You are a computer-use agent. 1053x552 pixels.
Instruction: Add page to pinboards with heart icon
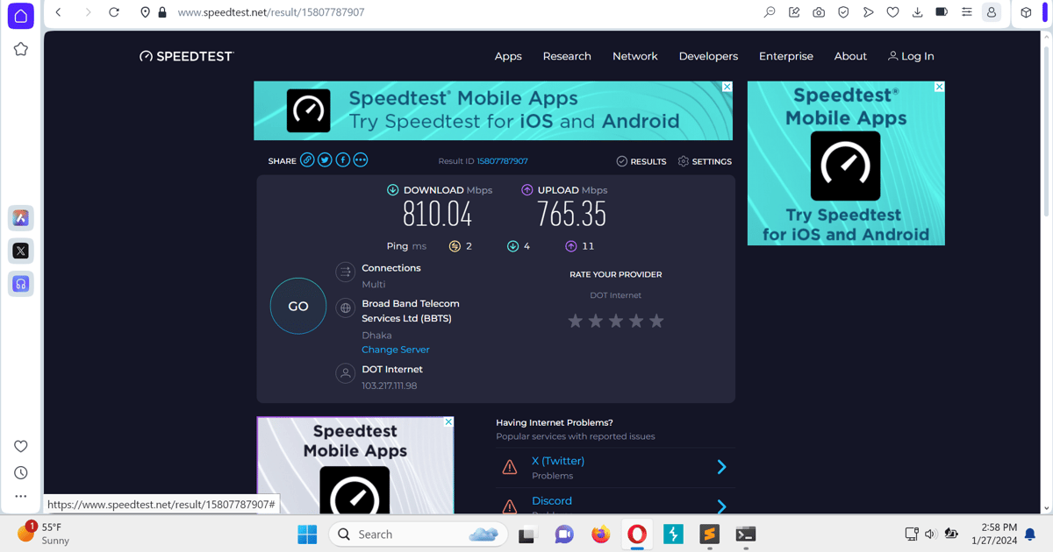[x=892, y=12]
